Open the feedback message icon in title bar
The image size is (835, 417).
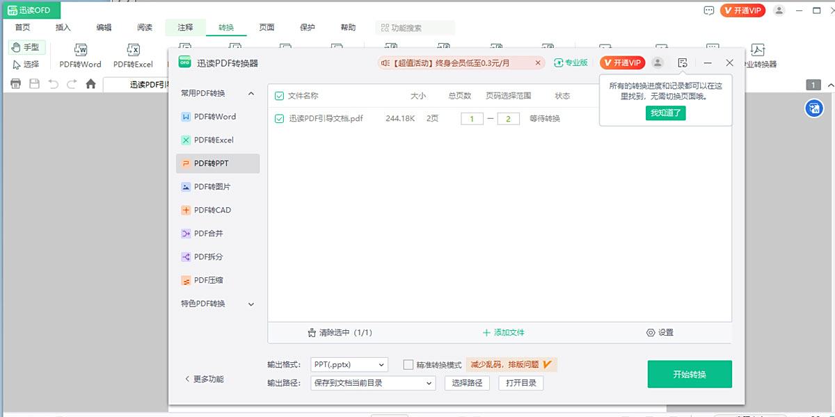point(709,10)
